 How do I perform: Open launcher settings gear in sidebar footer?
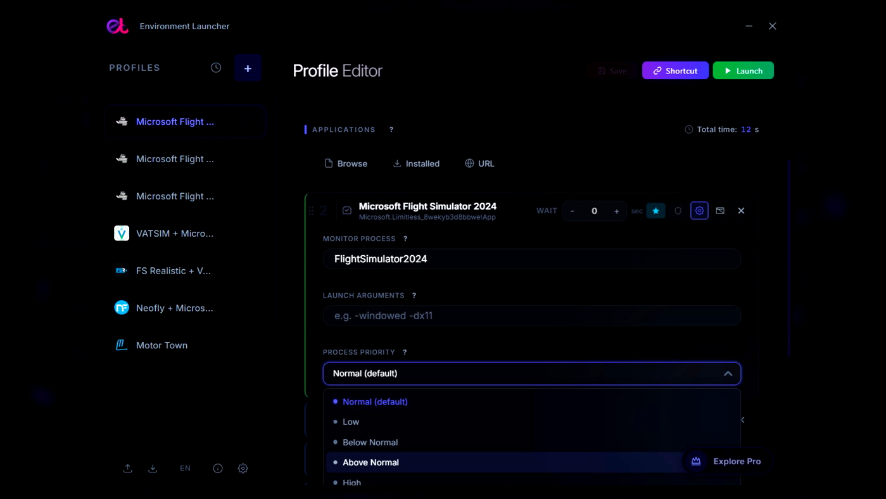click(x=243, y=469)
